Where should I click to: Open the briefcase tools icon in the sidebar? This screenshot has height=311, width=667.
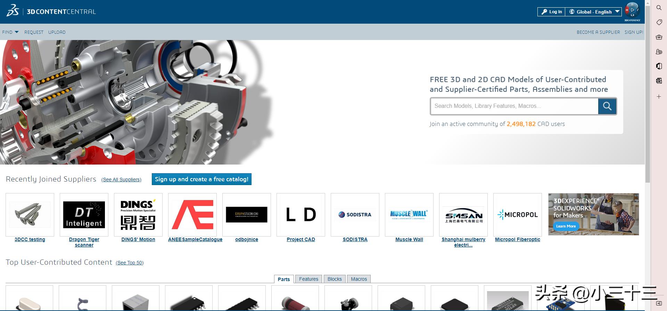659,37
